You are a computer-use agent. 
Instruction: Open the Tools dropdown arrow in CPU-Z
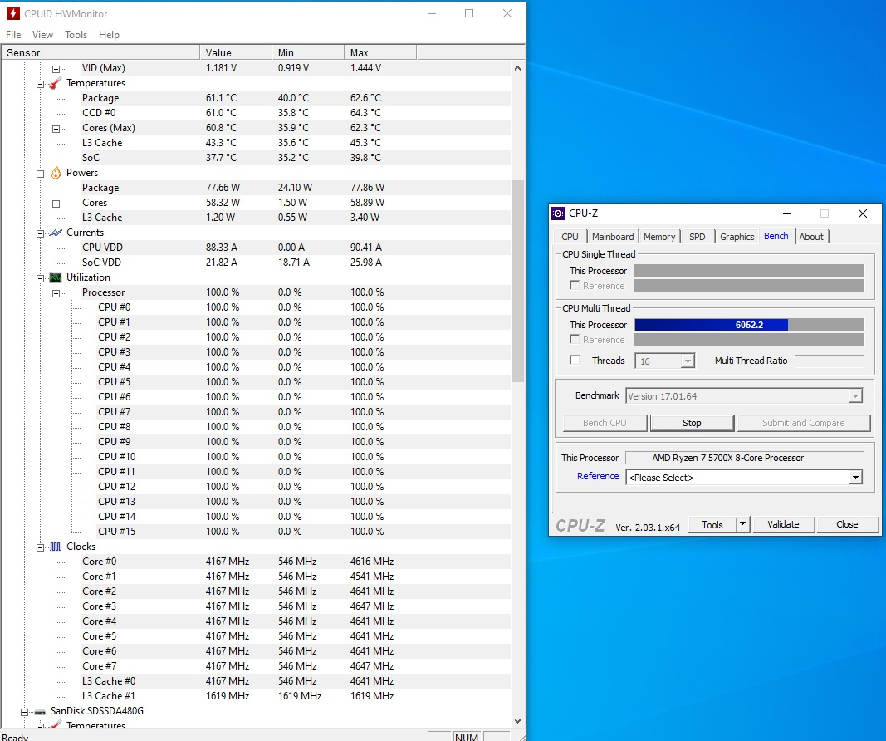click(742, 524)
